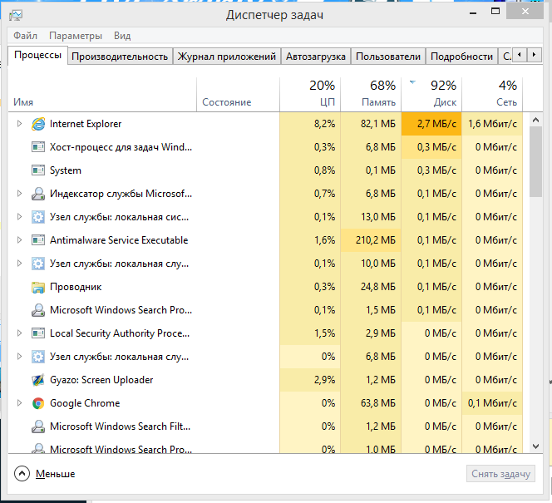Select the Google Chrome process row
The width and height of the screenshot is (552, 503).
click(x=265, y=403)
